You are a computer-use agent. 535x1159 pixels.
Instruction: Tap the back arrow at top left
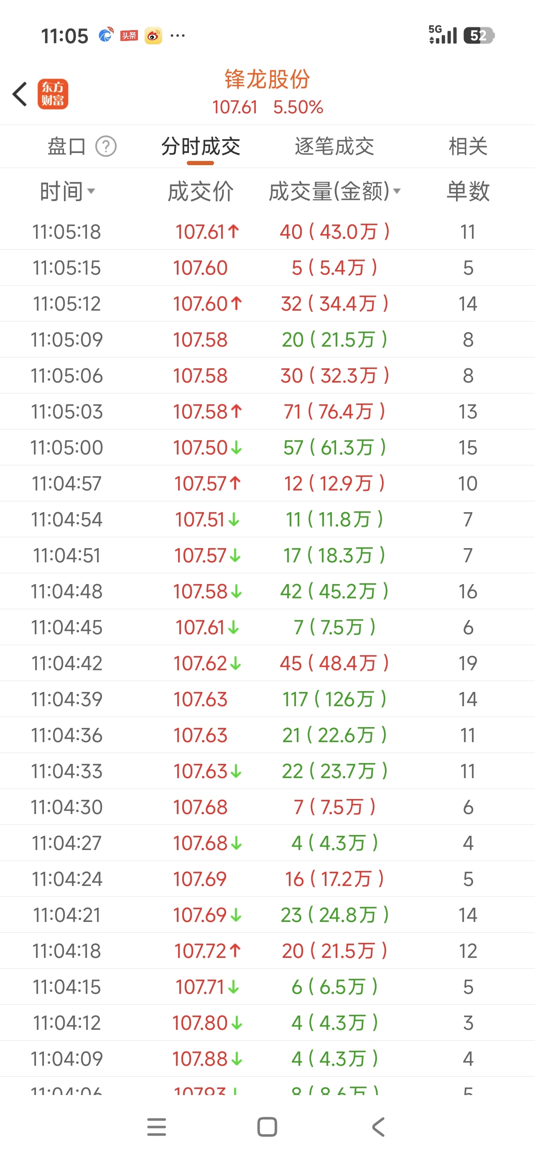coord(20,94)
